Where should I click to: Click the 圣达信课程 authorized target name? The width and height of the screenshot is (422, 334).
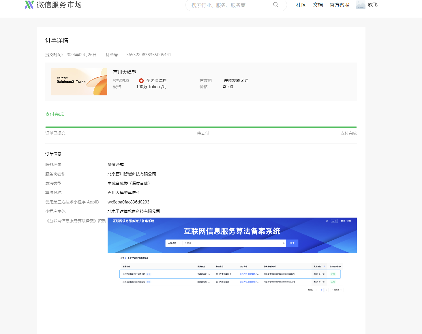click(156, 80)
